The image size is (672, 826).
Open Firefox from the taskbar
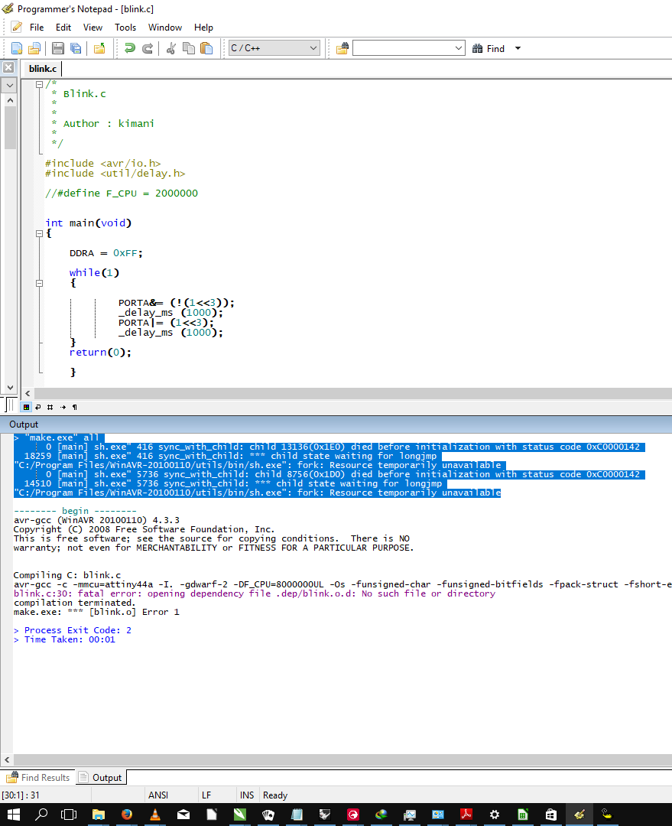pyautogui.click(x=126, y=815)
